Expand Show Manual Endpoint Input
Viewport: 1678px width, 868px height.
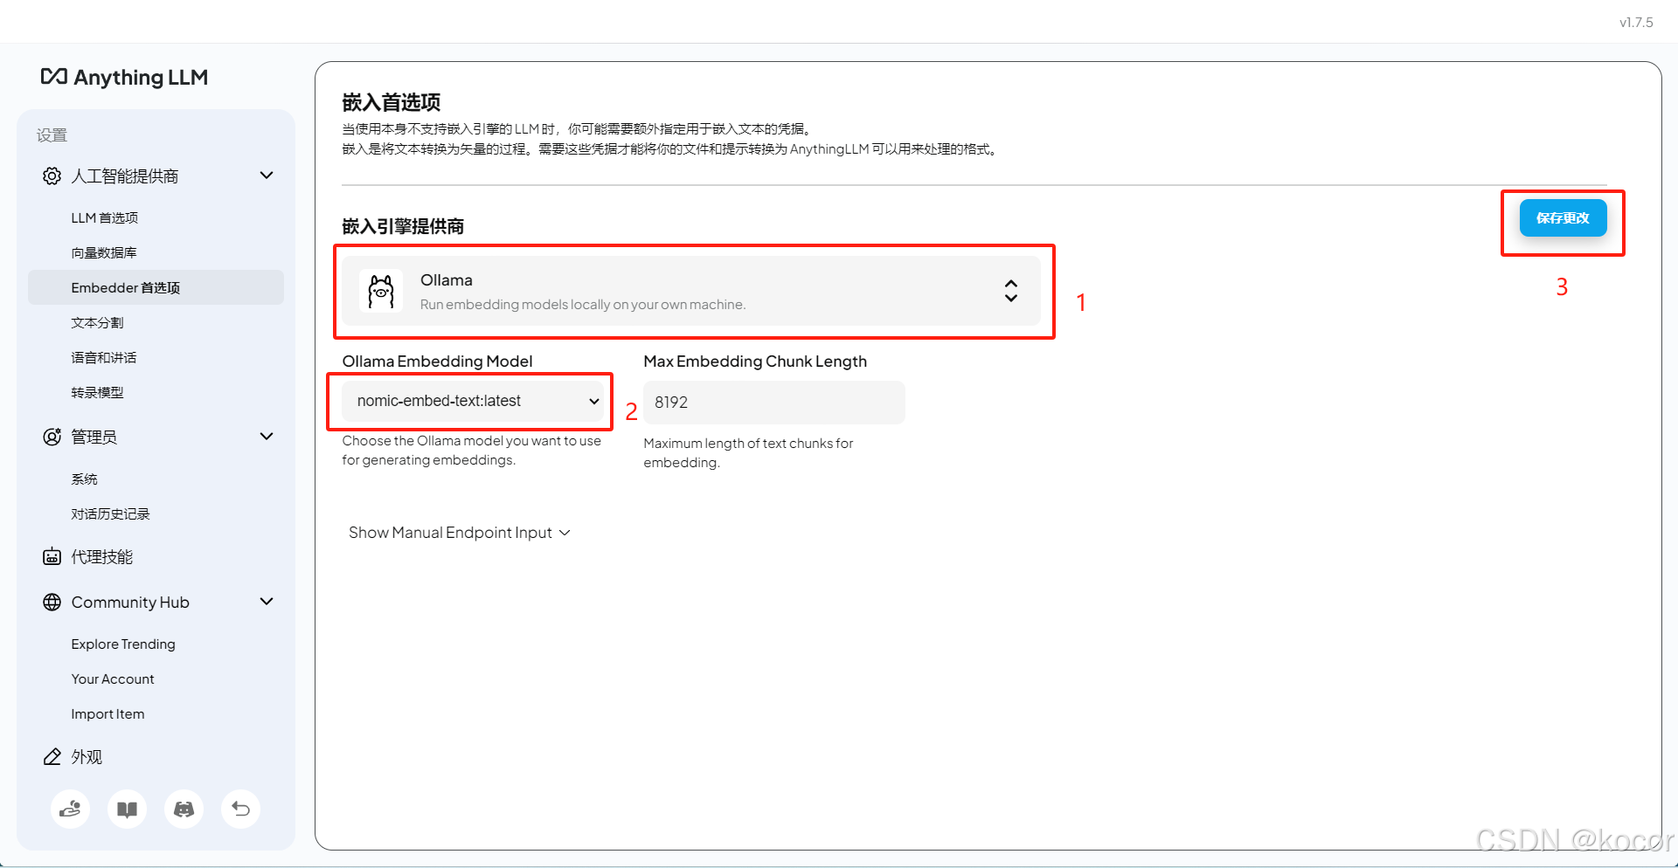coord(460,533)
